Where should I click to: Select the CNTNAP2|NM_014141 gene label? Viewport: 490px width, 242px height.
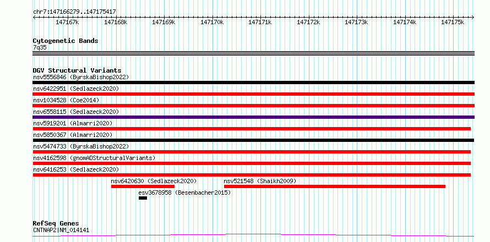tap(61, 230)
